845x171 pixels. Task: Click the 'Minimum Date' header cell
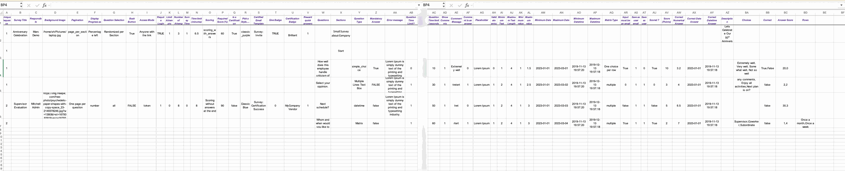[543, 20]
